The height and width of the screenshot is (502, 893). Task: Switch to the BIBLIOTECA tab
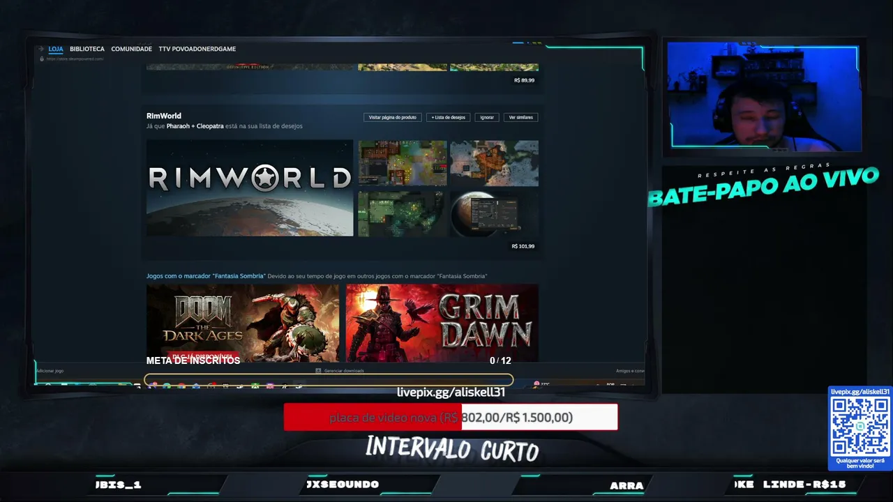click(87, 49)
